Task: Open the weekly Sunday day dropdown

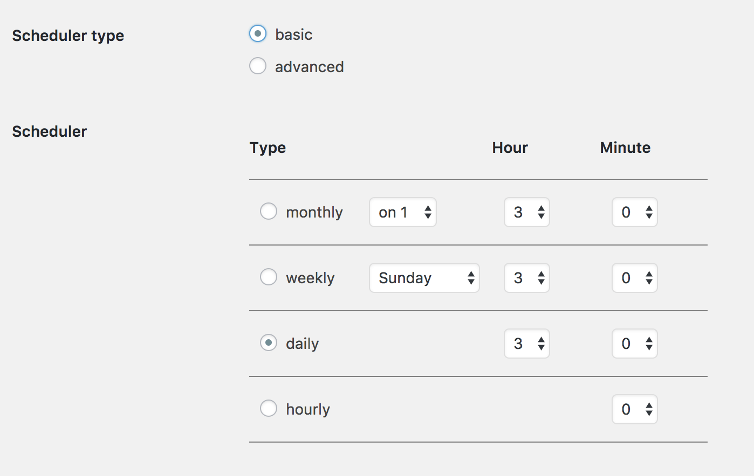Action: click(424, 278)
